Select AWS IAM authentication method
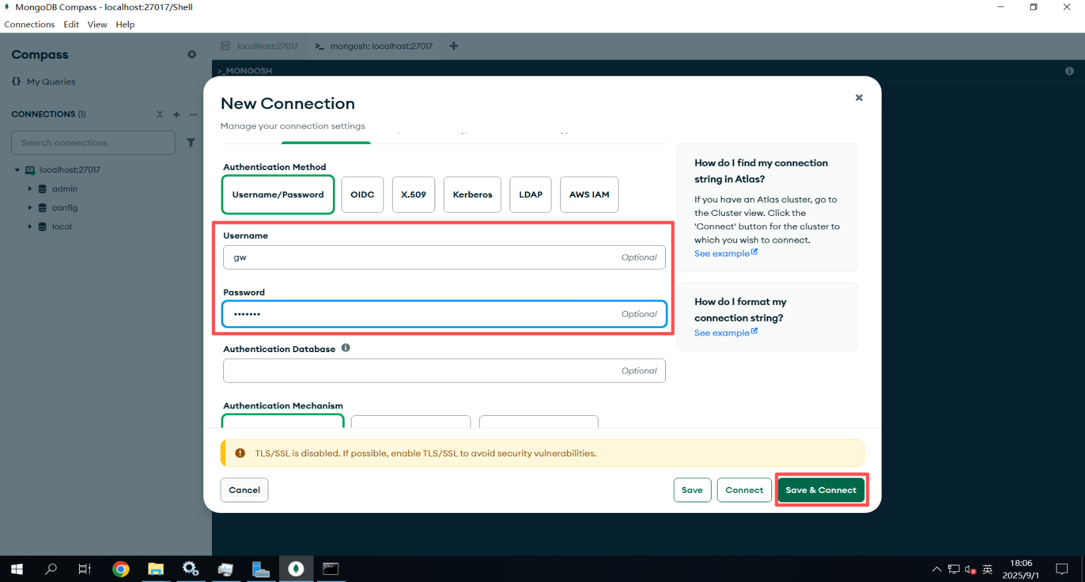The height and width of the screenshot is (582, 1085). click(x=589, y=195)
